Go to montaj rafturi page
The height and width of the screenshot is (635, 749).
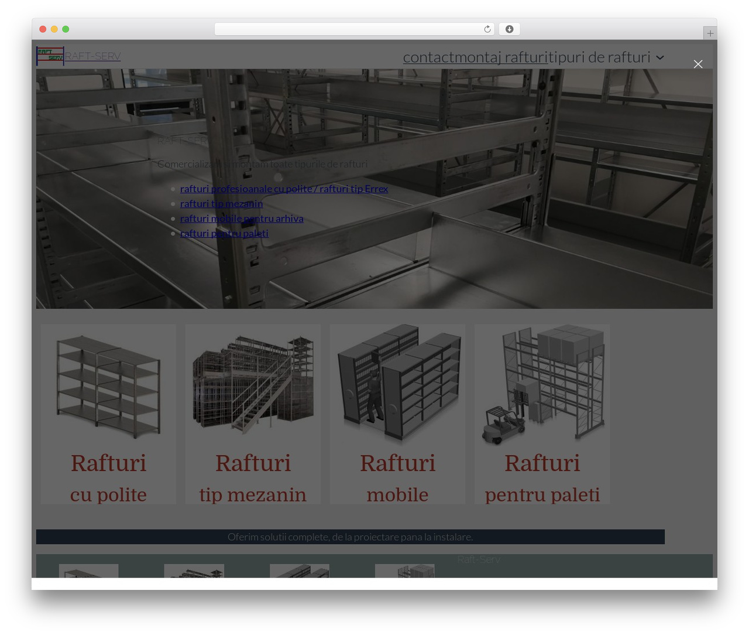(501, 57)
